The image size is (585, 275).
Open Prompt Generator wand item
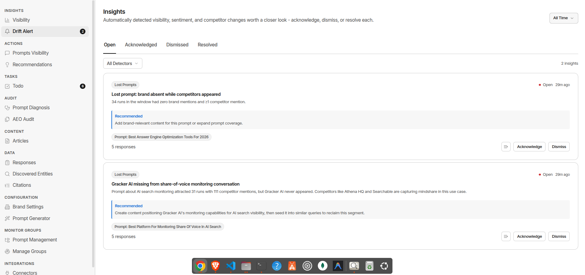point(45,219)
